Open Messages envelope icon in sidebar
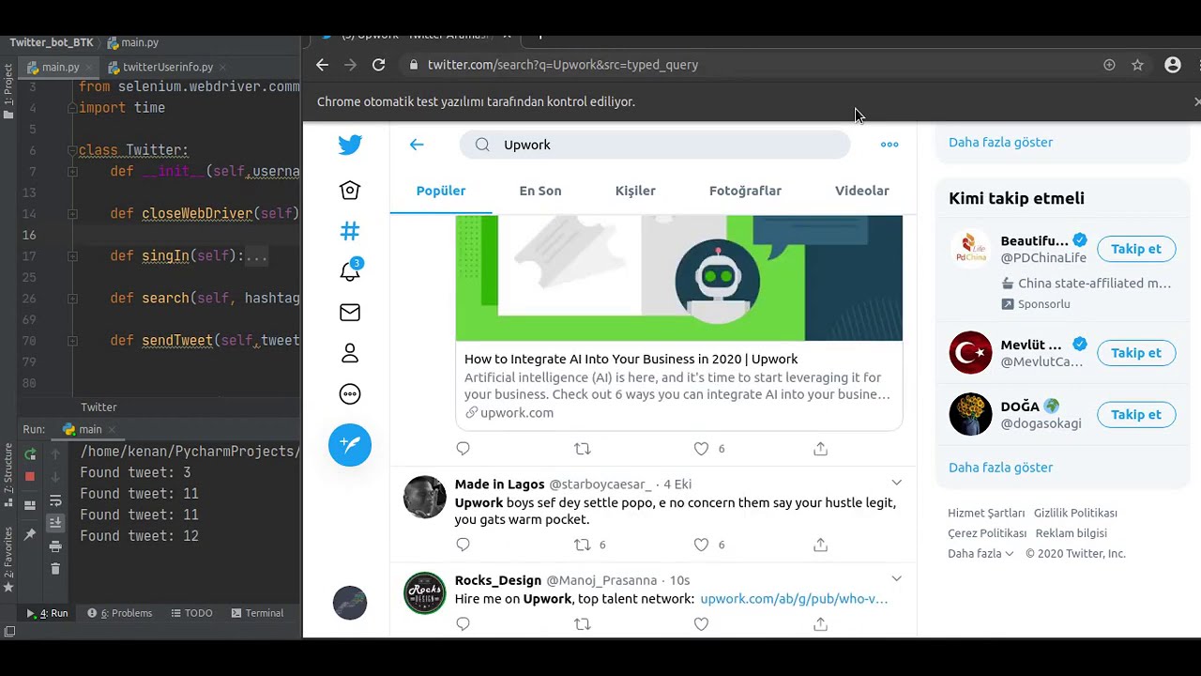 pyautogui.click(x=350, y=312)
